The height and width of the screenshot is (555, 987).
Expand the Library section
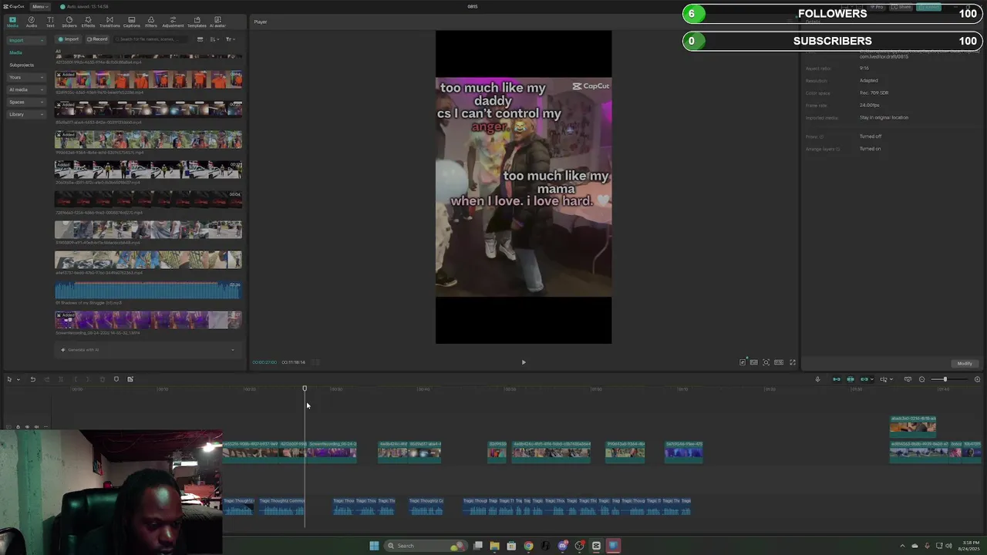point(25,114)
